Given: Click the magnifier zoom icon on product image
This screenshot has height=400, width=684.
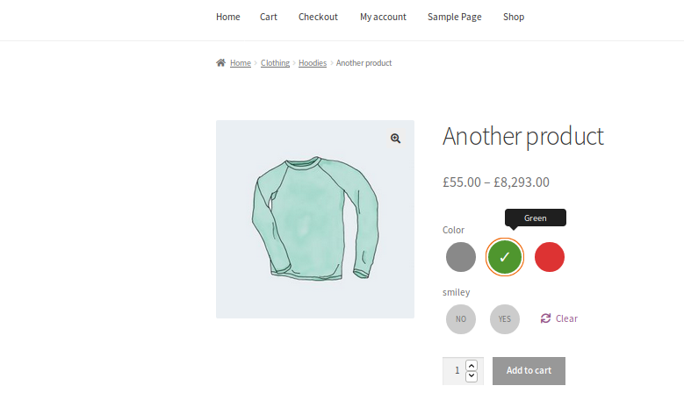Looking at the screenshot, I should (396, 139).
